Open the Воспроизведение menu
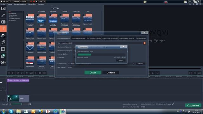The width and height of the screenshot is (203, 114). (20, 4)
